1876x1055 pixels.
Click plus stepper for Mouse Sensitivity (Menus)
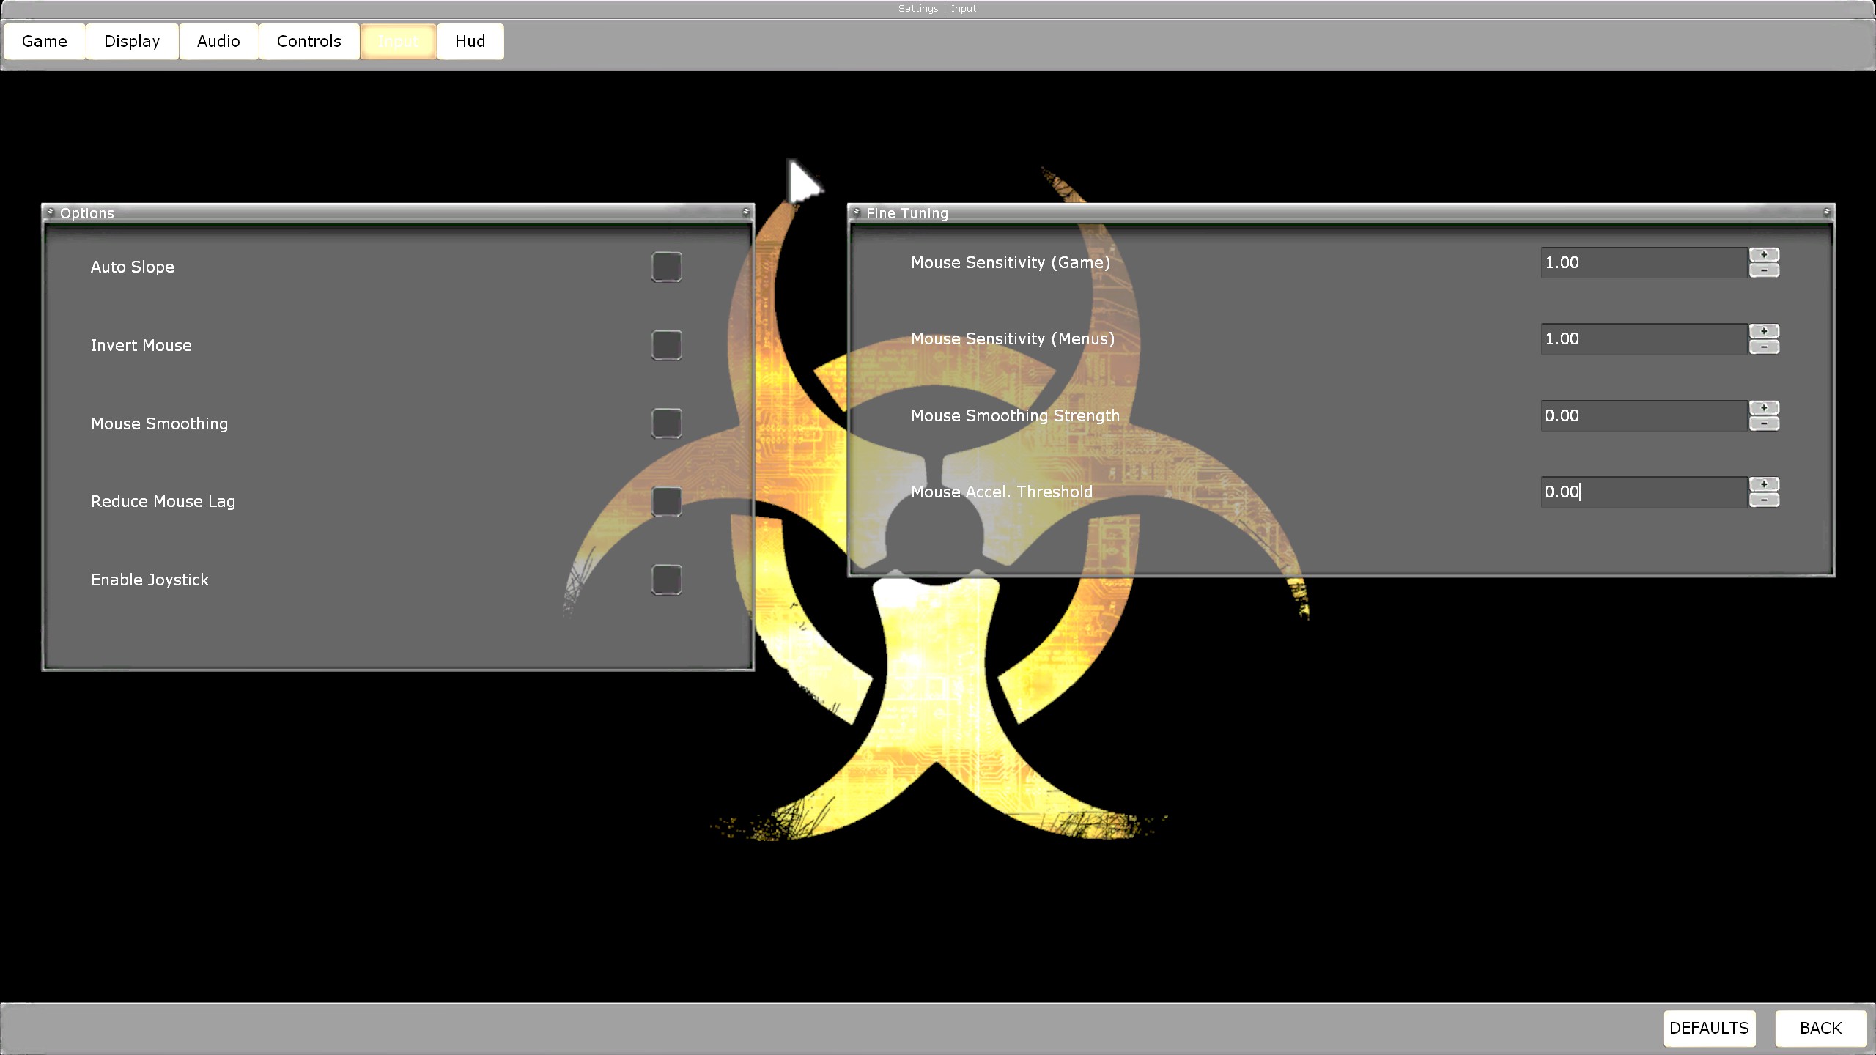pyautogui.click(x=1764, y=331)
